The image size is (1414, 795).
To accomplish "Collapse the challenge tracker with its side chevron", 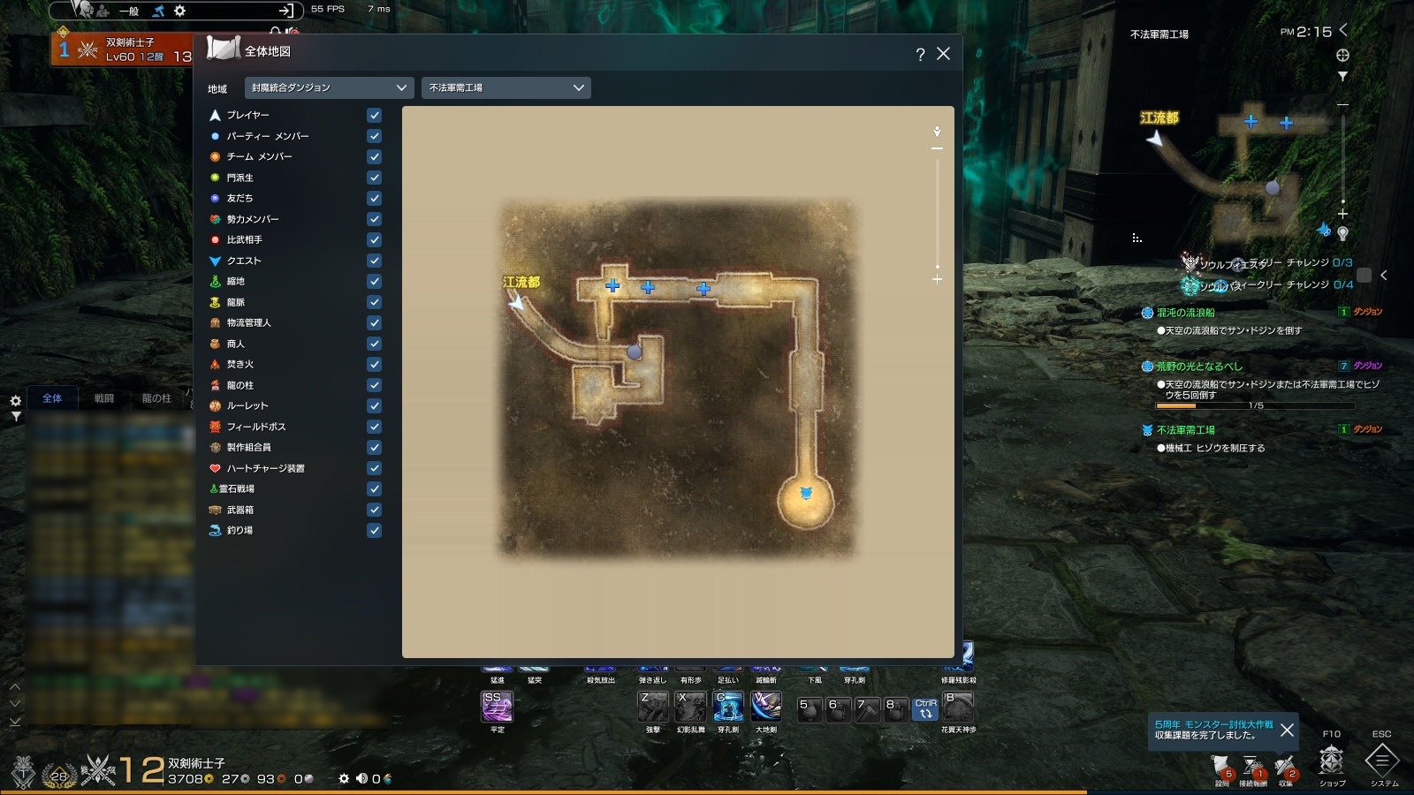I will (1383, 276).
